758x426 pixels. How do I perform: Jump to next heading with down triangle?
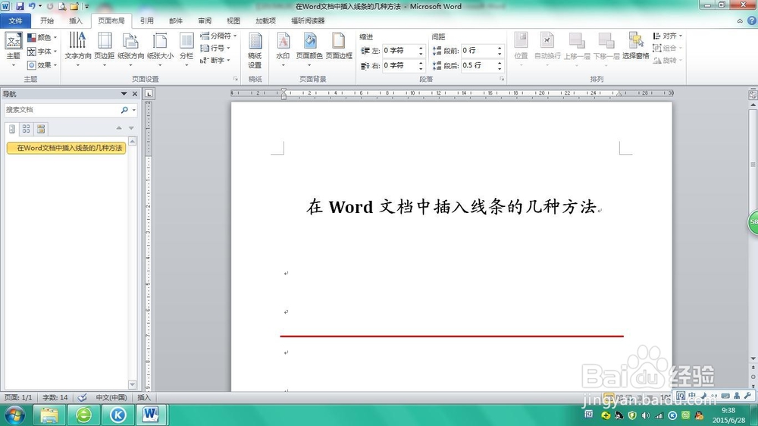pos(131,128)
